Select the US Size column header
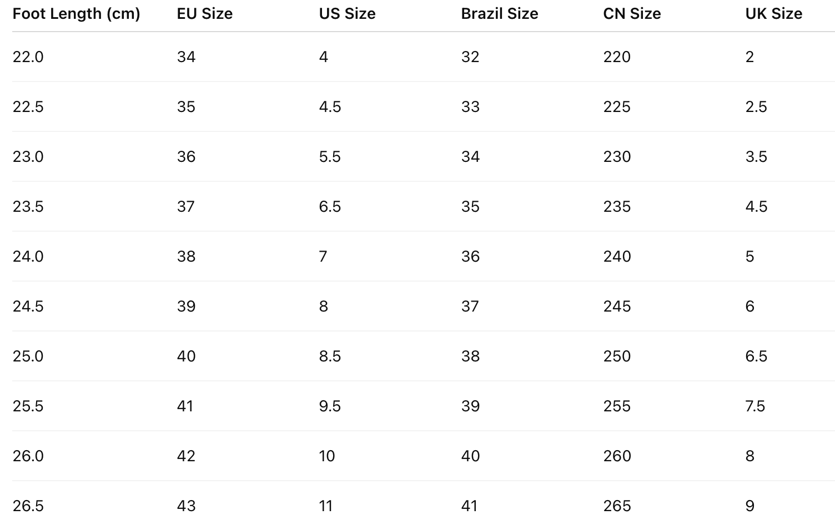This screenshot has width=835, height=530. click(x=347, y=14)
